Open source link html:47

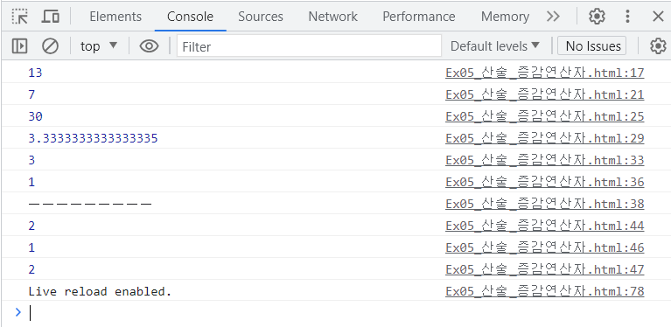(x=544, y=269)
